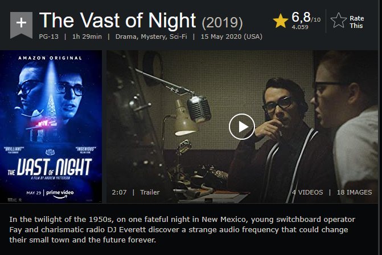Open the Sci-Fi genre link

182,37
